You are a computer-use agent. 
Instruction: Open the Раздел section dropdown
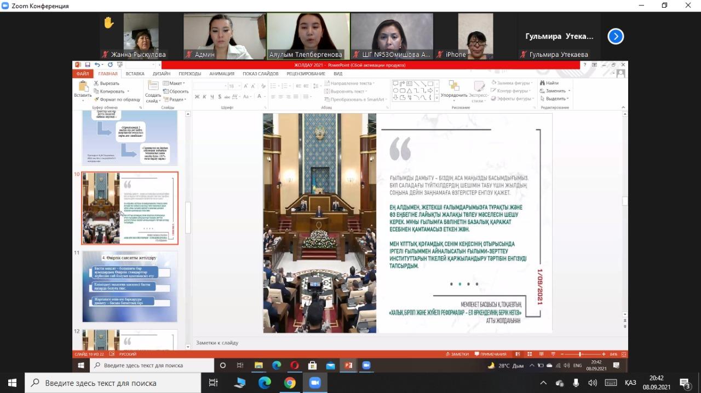click(x=175, y=99)
